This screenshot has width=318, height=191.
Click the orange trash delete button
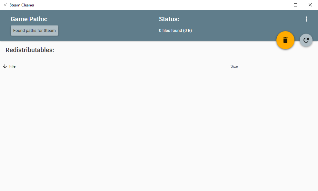click(x=285, y=40)
